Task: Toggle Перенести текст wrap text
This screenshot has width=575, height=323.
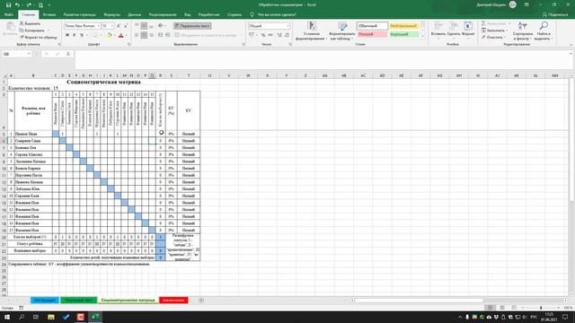Action: tap(192, 26)
